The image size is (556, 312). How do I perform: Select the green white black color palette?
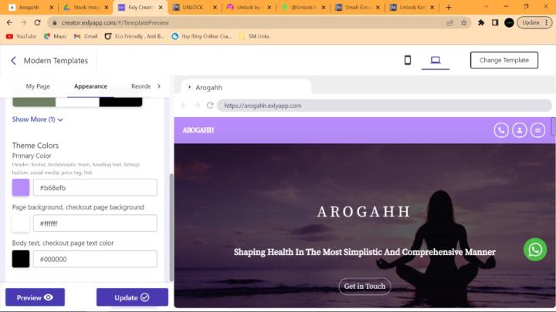pyautogui.click(x=77, y=102)
